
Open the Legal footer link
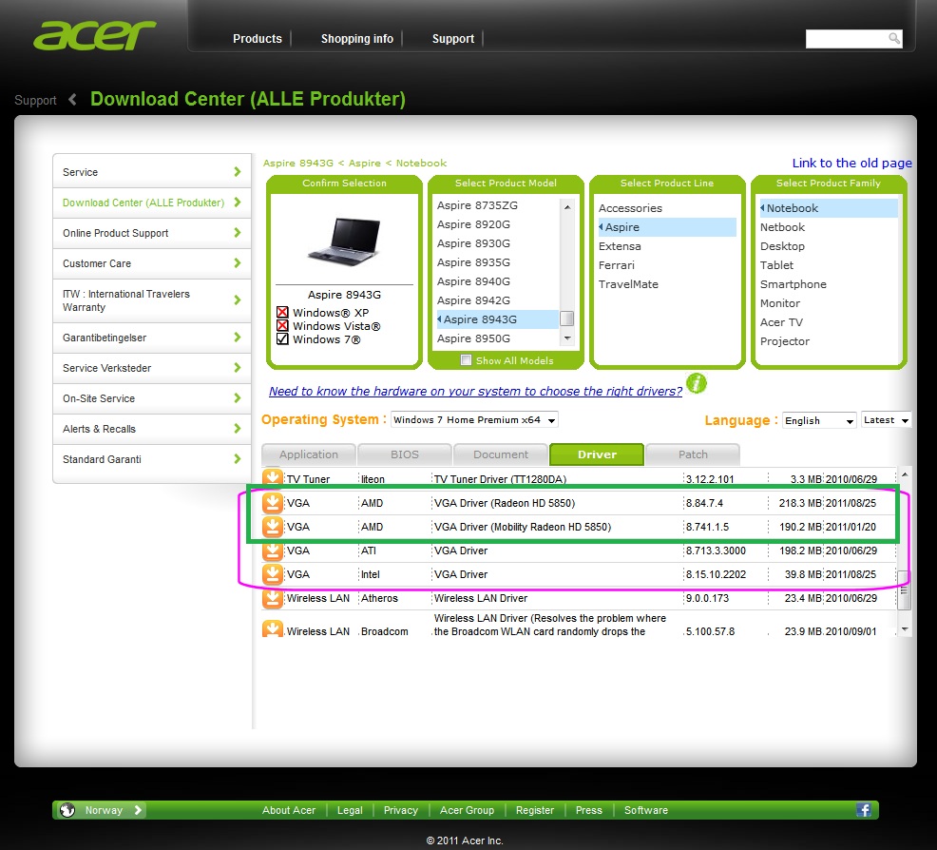(350, 810)
